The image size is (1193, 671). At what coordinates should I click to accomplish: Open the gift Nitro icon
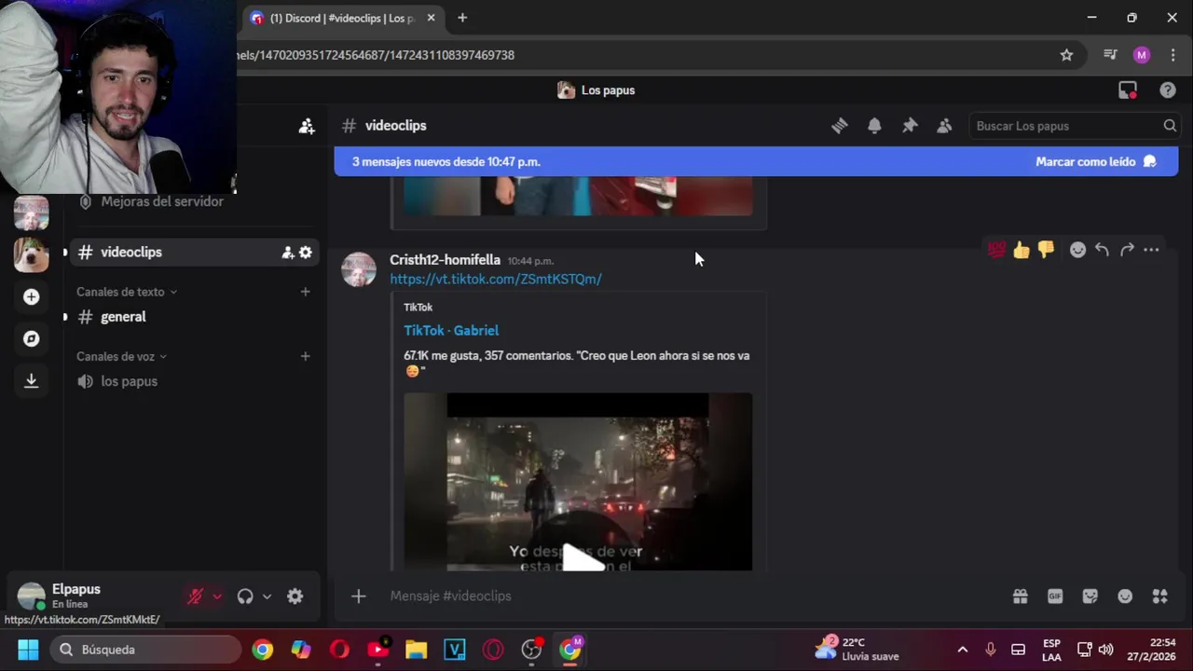click(1021, 596)
